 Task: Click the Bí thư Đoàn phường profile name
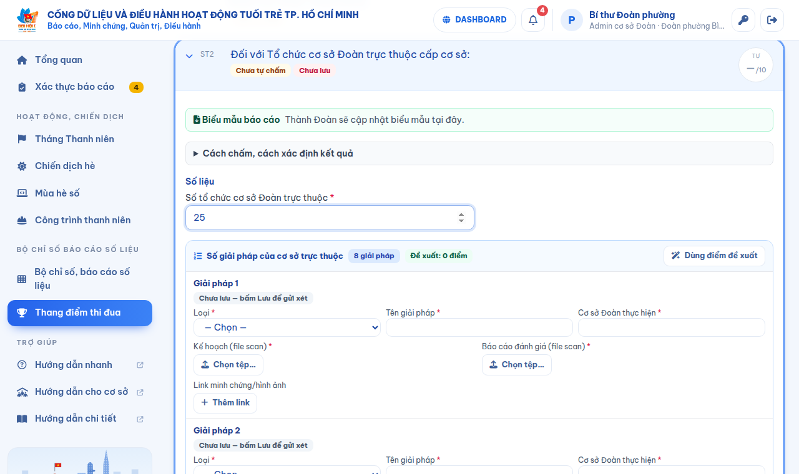(x=632, y=15)
